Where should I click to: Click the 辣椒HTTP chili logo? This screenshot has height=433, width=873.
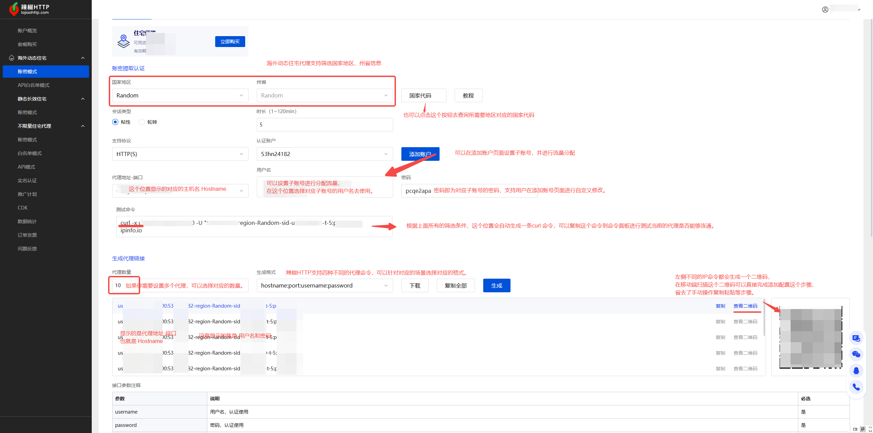14,9
